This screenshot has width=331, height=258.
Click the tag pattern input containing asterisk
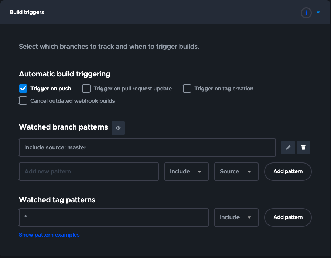[113, 217]
